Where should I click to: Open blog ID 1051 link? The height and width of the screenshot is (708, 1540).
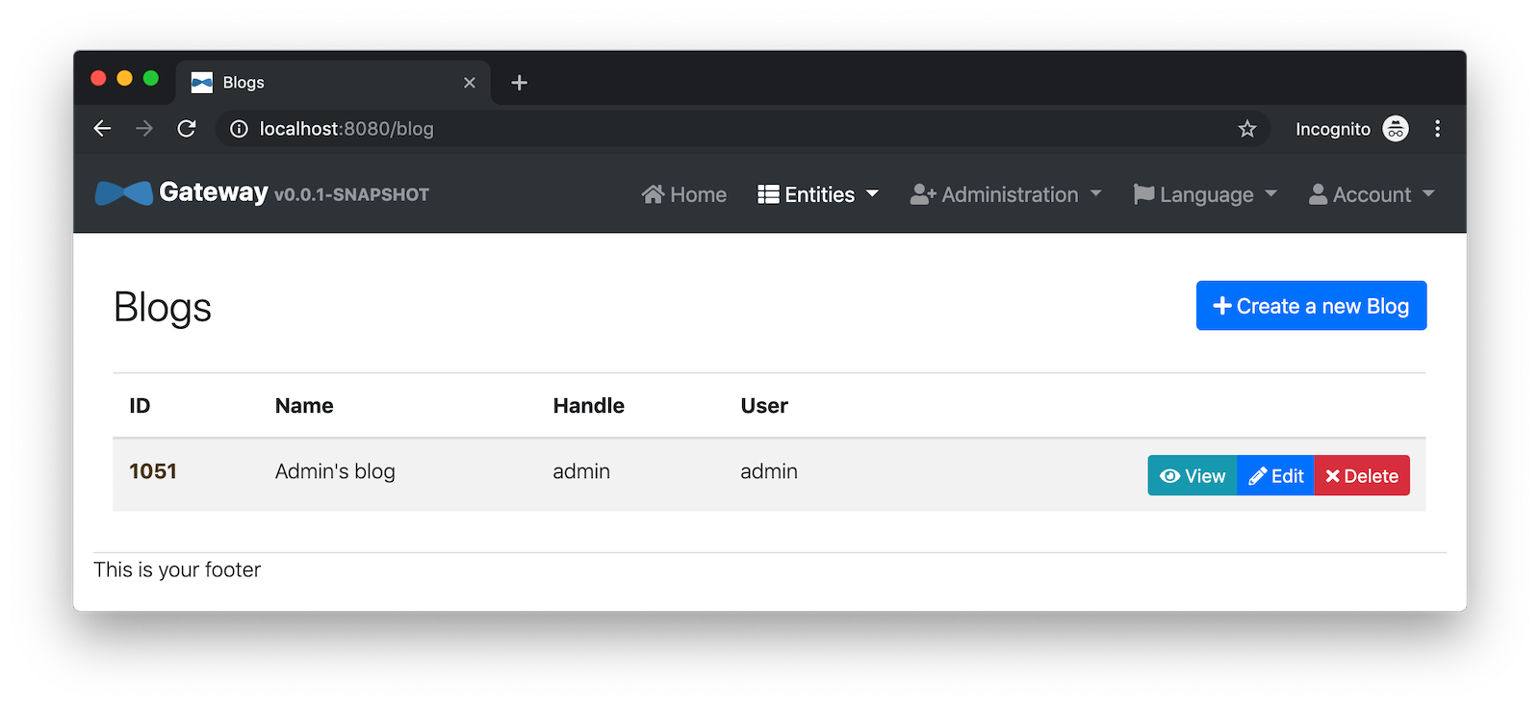[153, 471]
